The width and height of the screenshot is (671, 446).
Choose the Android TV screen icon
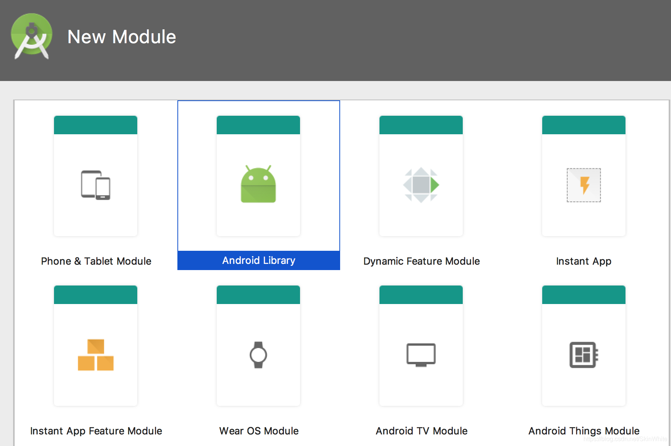[421, 355]
